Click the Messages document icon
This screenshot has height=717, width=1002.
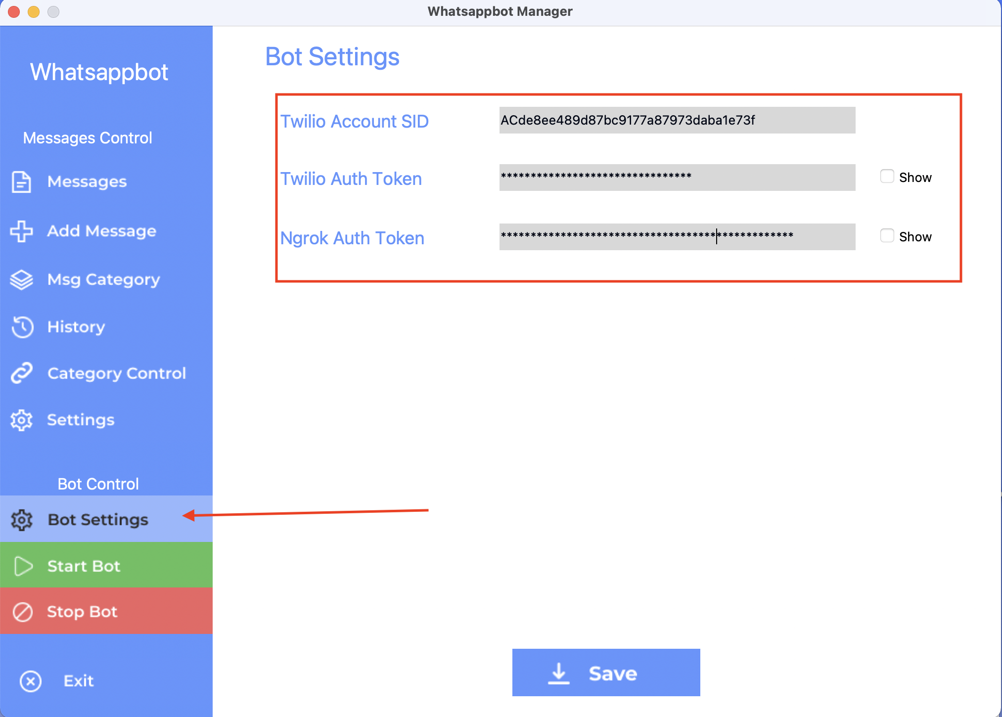[21, 182]
